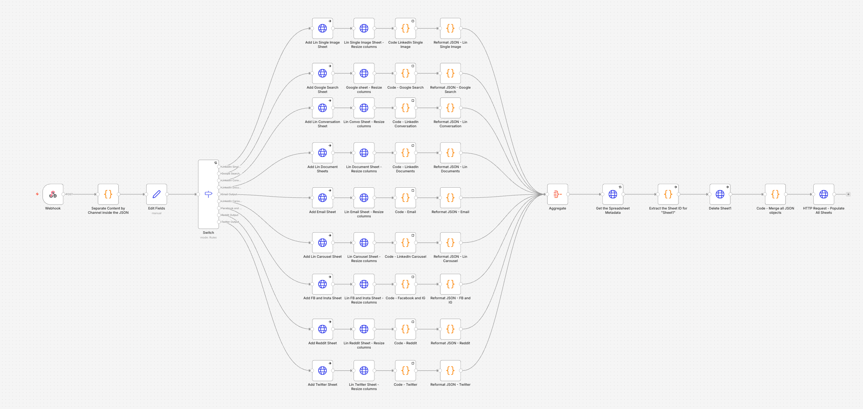Viewport: 863px width, 409px height.
Task: Click the Aggregate node icon
Action: click(557, 194)
